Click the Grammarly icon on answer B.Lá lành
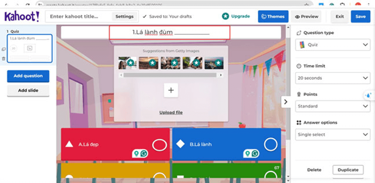Screen dimensions: 375x183 [x=255, y=153]
